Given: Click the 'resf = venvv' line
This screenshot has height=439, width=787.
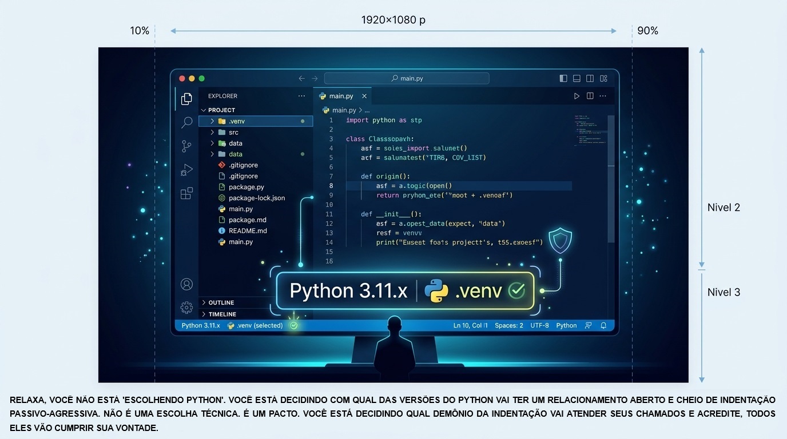Looking at the screenshot, I should [x=399, y=233].
